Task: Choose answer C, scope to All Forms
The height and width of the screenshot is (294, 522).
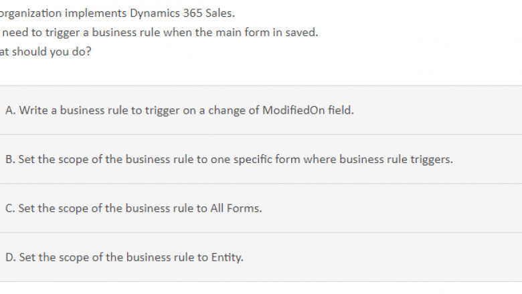Action: tap(133, 208)
